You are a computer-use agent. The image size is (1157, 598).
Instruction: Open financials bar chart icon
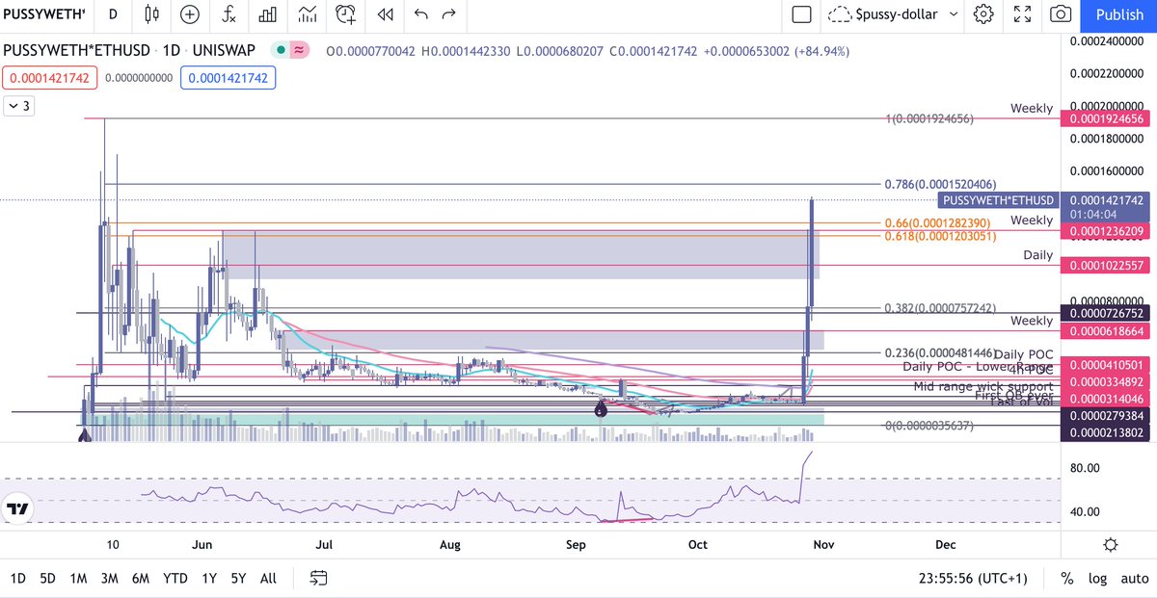click(x=268, y=14)
